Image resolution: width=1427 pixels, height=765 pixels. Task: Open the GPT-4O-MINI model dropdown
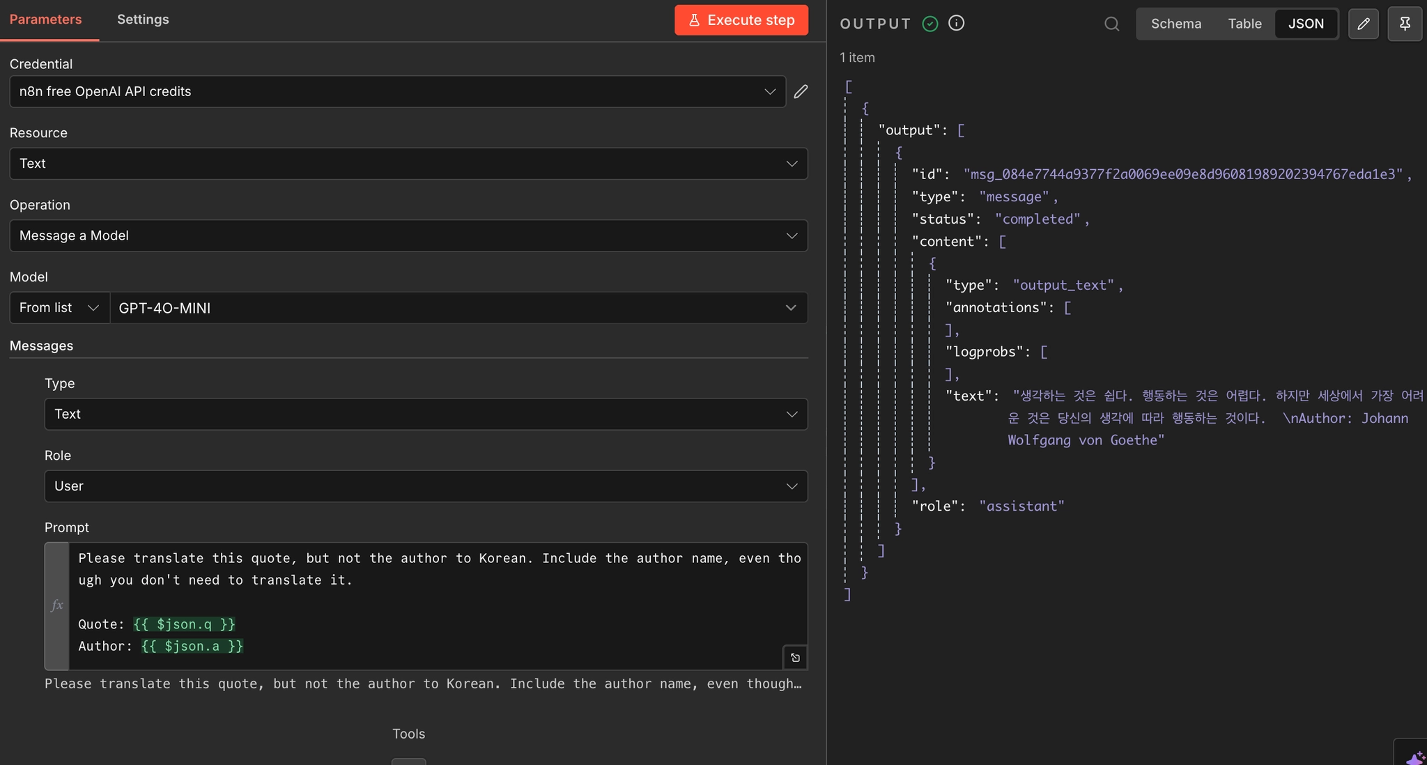pos(458,307)
